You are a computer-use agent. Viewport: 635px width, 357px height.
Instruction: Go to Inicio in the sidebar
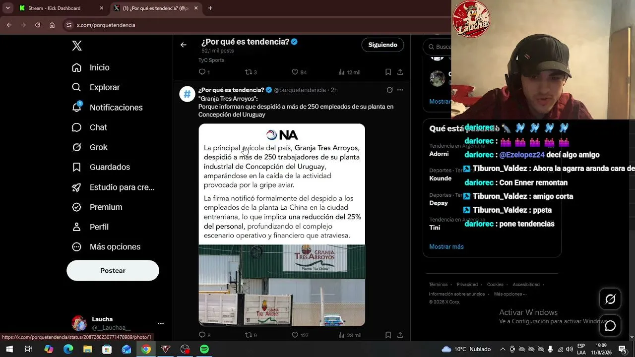coord(91,67)
